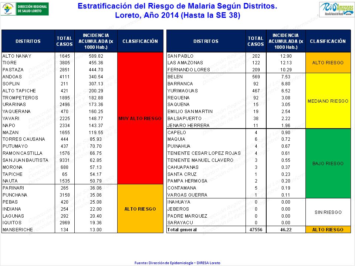355x266 pixels.
Task: Select the MANSERICHE district cell
Action: click(28, 229)
